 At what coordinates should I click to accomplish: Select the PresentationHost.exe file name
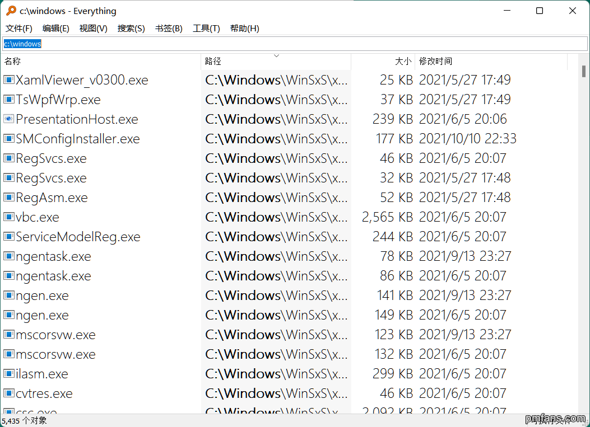77,119
